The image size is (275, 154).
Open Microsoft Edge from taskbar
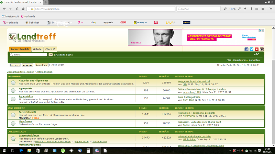click(x=21, y=151)
